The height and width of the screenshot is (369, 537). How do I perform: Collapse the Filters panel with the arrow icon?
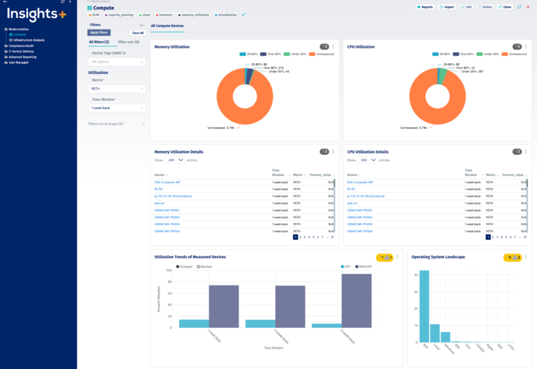pyautogui.click(x=141, y=26)
